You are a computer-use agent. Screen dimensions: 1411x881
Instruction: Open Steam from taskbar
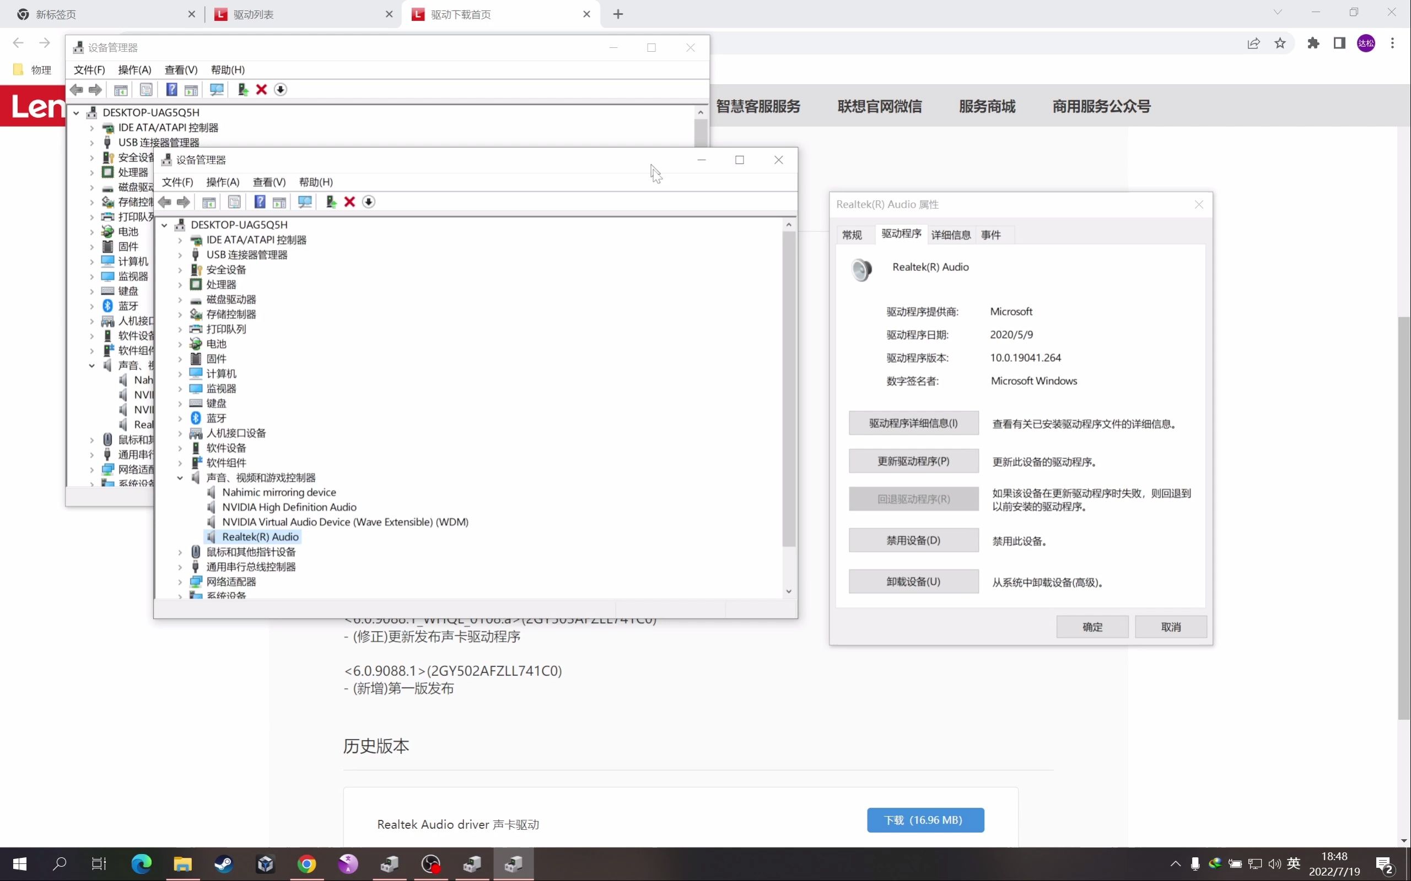pos(224,863)
